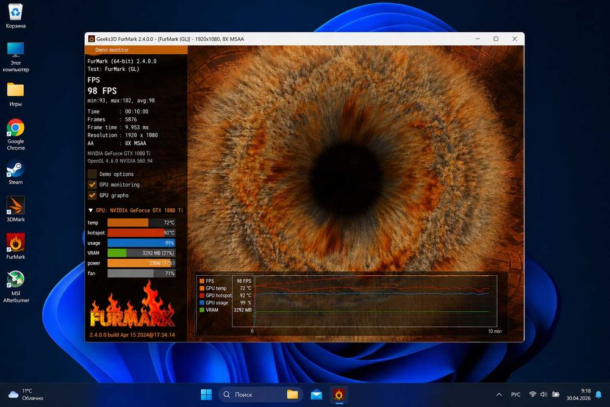The width and height of the screenshot is (610, 407).
Task: Click the 'Time : 00:10:00' row
Action: 118,111
